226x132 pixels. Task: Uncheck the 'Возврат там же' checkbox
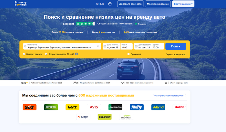tap(25, 54)
